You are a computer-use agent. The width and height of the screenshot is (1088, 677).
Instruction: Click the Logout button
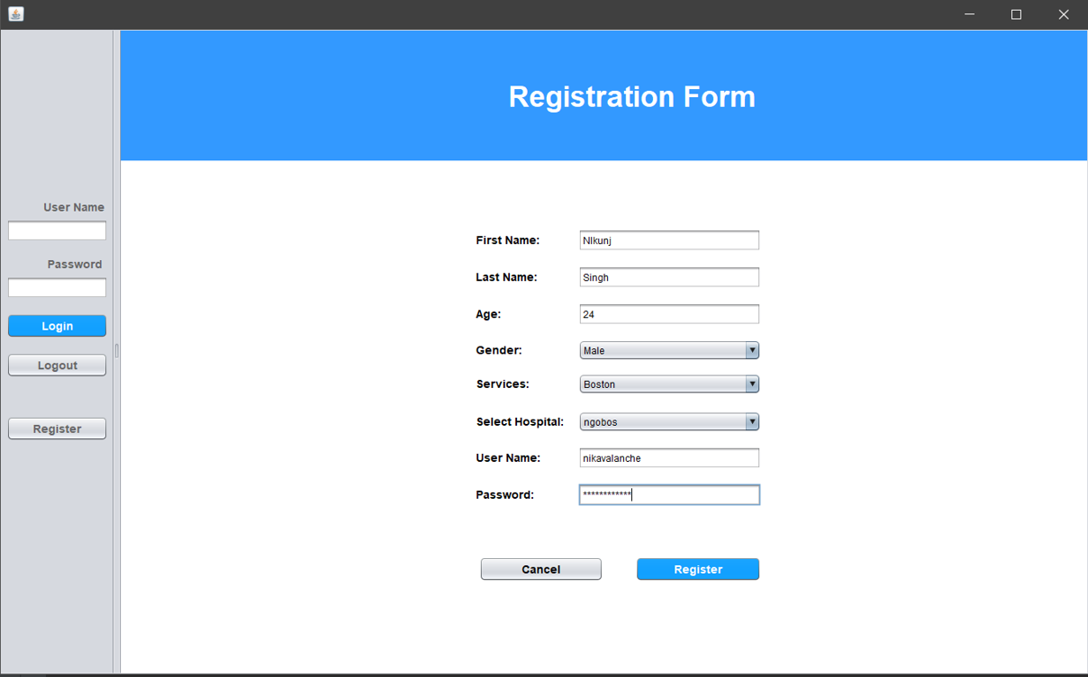click(x=57, y=365)
